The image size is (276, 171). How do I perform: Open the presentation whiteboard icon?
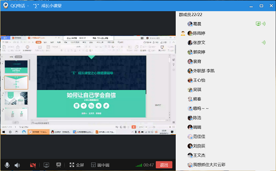click(58, 165)
